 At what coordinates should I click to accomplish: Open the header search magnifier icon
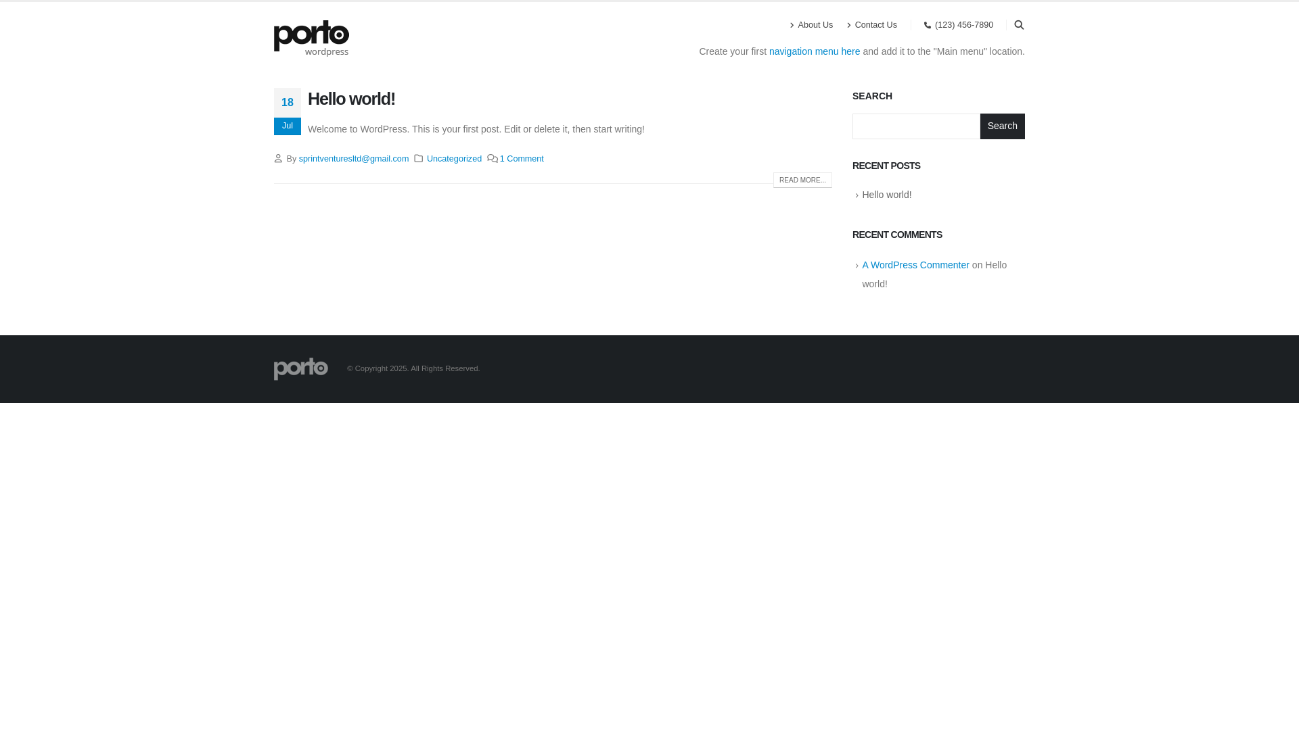point(1019,25)
